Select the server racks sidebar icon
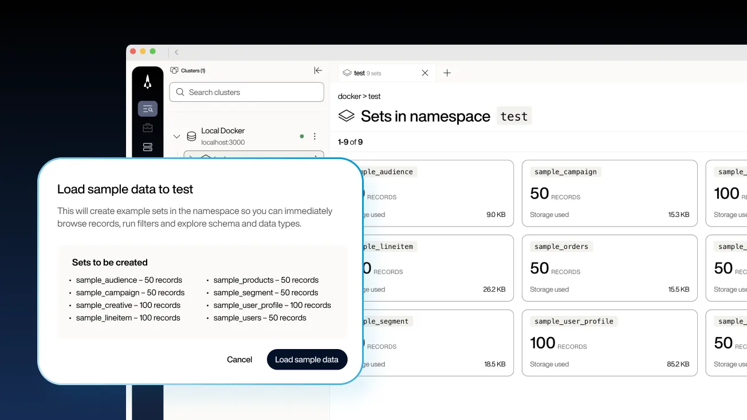Viewport: 747px width, 420px height. tap(147, 146)
